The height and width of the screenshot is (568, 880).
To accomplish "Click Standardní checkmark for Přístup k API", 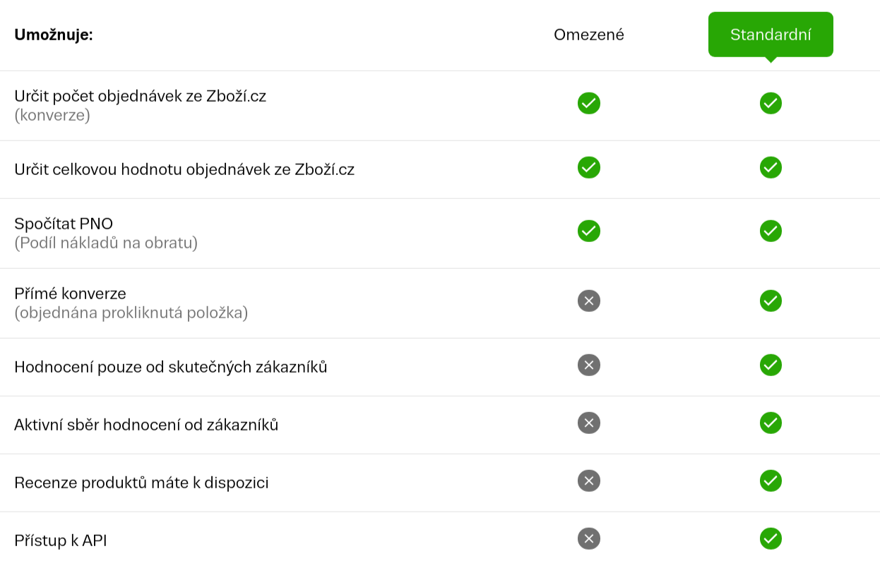I will (771, 538).
